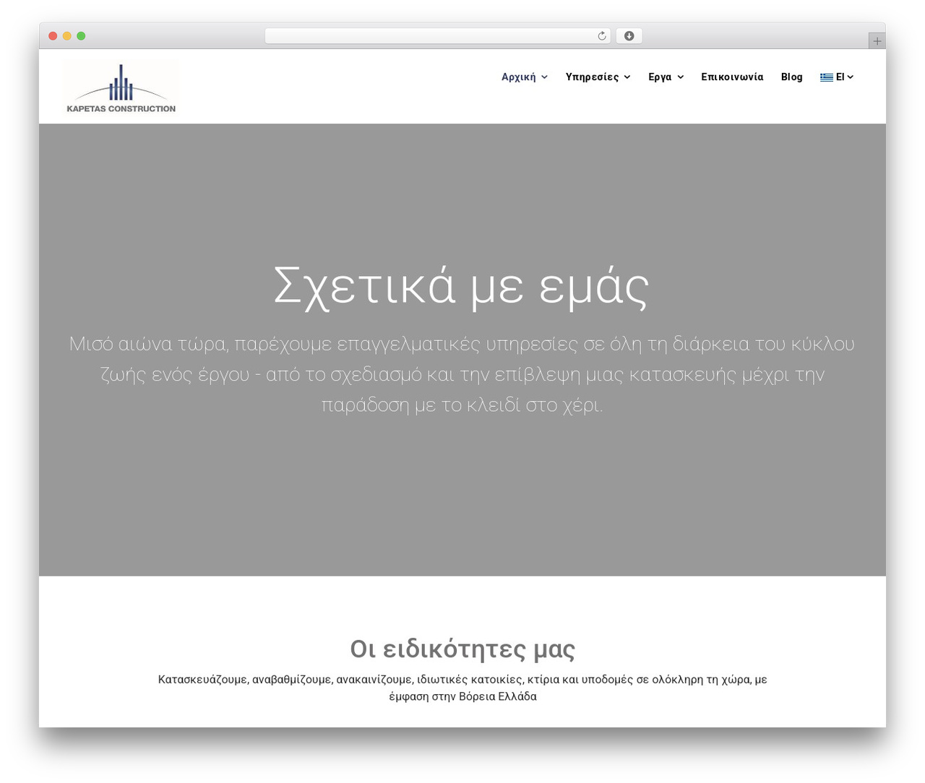Click the text starting with Κατασκευάζουμε, αναβαθμίζουμε

click(x=462, y=688)
